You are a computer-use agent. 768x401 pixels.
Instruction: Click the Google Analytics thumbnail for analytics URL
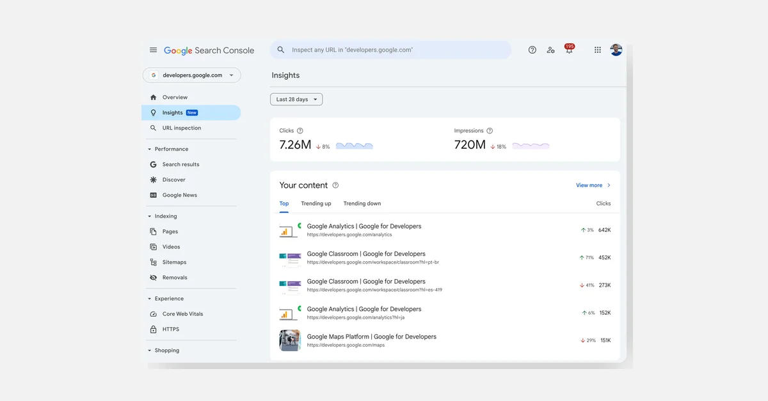[x=290, y=230]
